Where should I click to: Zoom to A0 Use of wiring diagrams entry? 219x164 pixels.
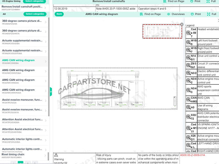pyautogui.click(x=188, y=107)
